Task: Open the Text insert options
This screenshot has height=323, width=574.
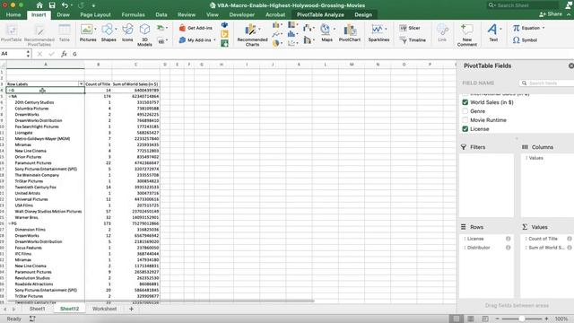Action: pos(493,33)
